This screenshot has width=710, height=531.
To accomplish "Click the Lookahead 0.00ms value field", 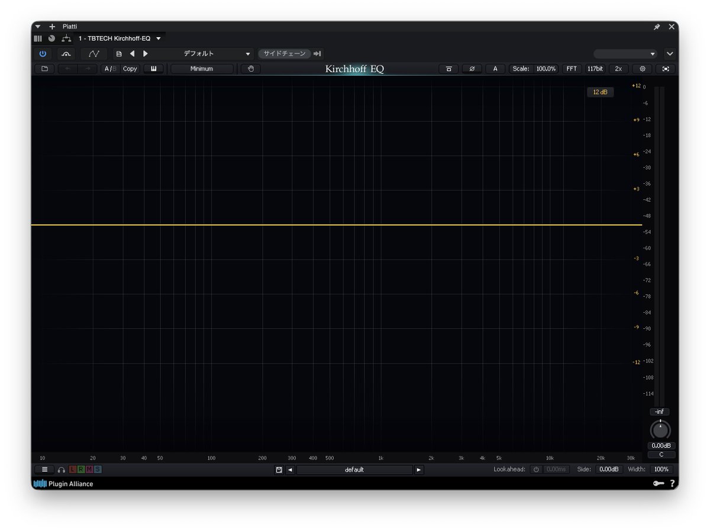I will (x=556, y=470).
